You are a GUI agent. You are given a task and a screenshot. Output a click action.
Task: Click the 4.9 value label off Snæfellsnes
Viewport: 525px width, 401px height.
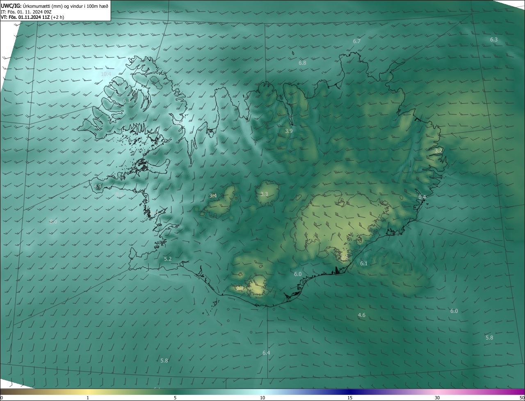pyautogui.click(x=97, y=186)
